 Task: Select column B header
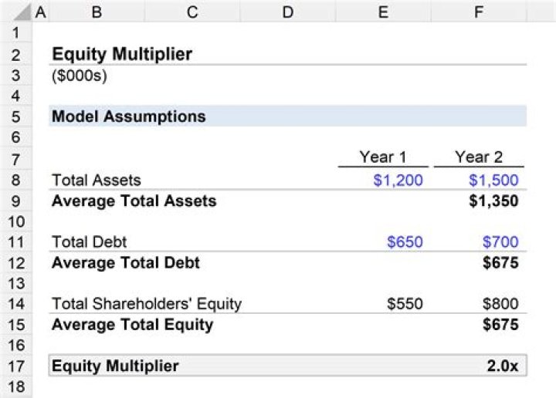[x=97, y=12]
